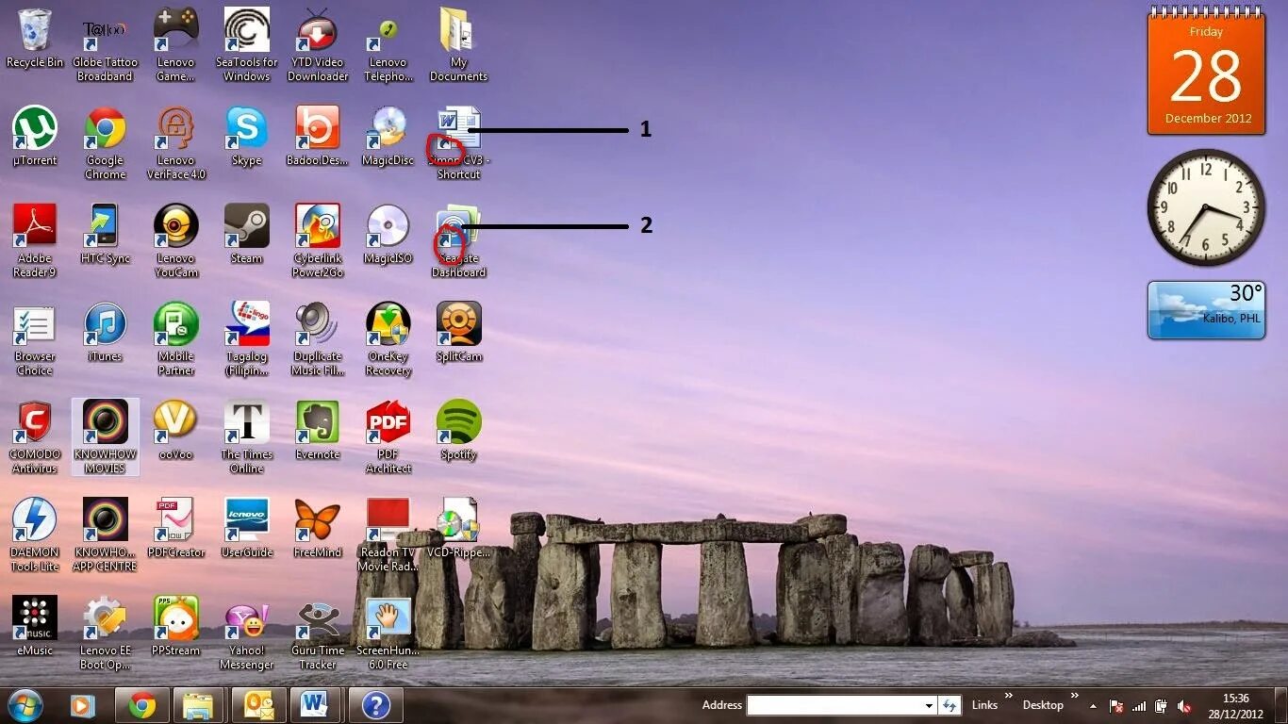Select the PDFCreator desktop icon
This screenshot has width=1288, height=724.
pyautogui.click(x=175, y=520)
